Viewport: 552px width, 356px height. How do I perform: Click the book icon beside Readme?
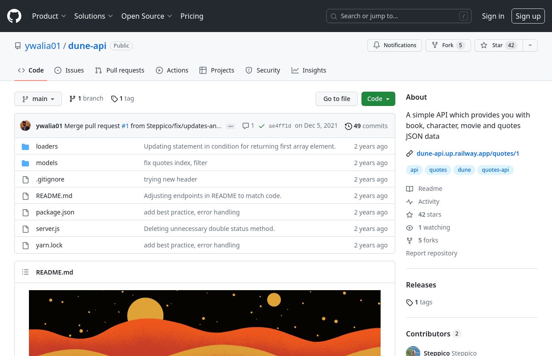click(410, 189)
